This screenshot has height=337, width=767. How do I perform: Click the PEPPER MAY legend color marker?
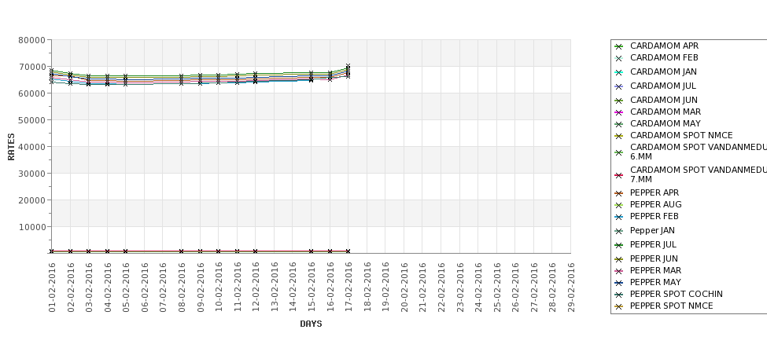(x=618, y=283)
